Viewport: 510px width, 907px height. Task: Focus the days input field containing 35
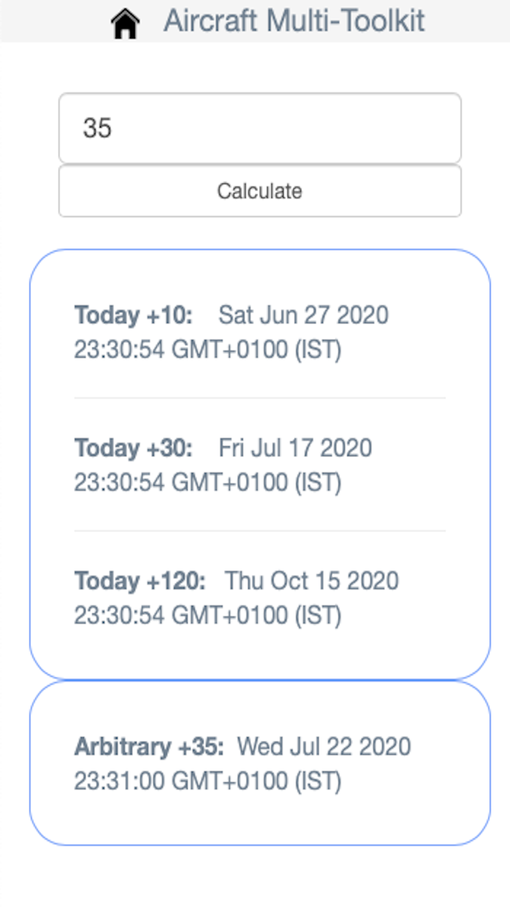tap(260, 128)
